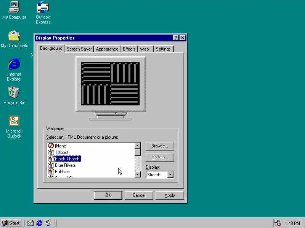Image resolution: width=305 pixels, height=228 pixels.
Task: Click the 1:48 PM taskbar clock
Action: 292,223
